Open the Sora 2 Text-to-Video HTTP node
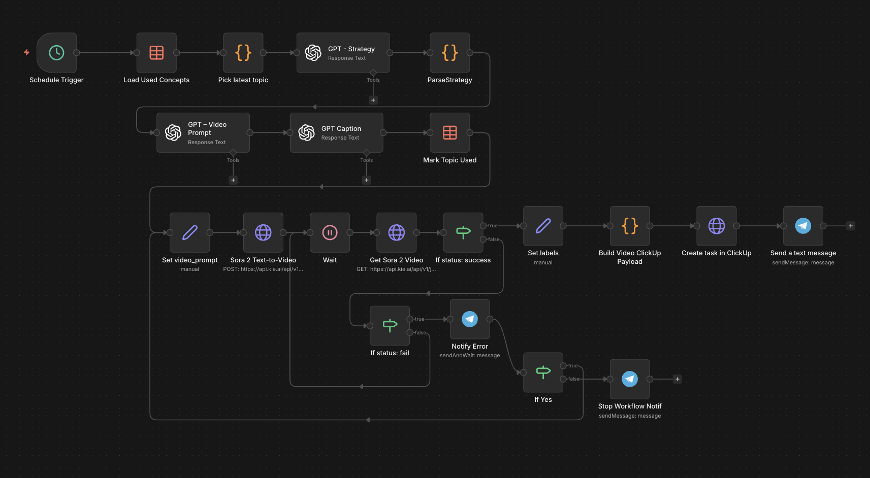 click(x=263, y=232)
